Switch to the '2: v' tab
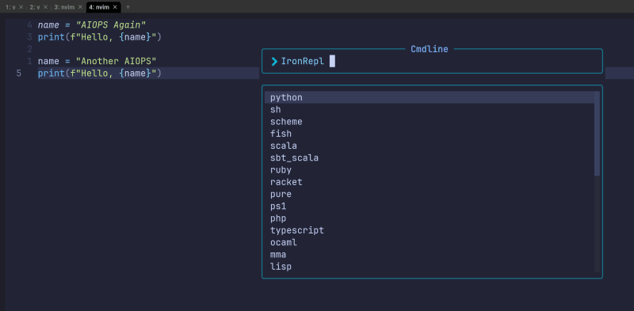This screenshot has width=634, height=311. tap(35, 7)
